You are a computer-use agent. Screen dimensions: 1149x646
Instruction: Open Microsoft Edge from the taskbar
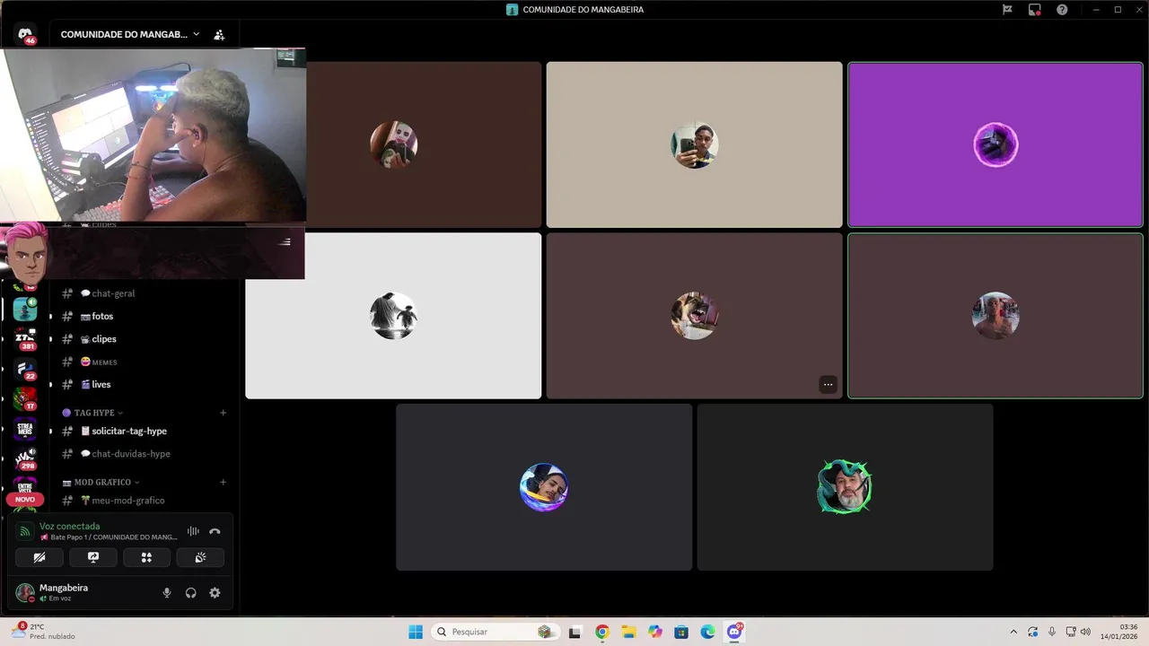point(708,632)
